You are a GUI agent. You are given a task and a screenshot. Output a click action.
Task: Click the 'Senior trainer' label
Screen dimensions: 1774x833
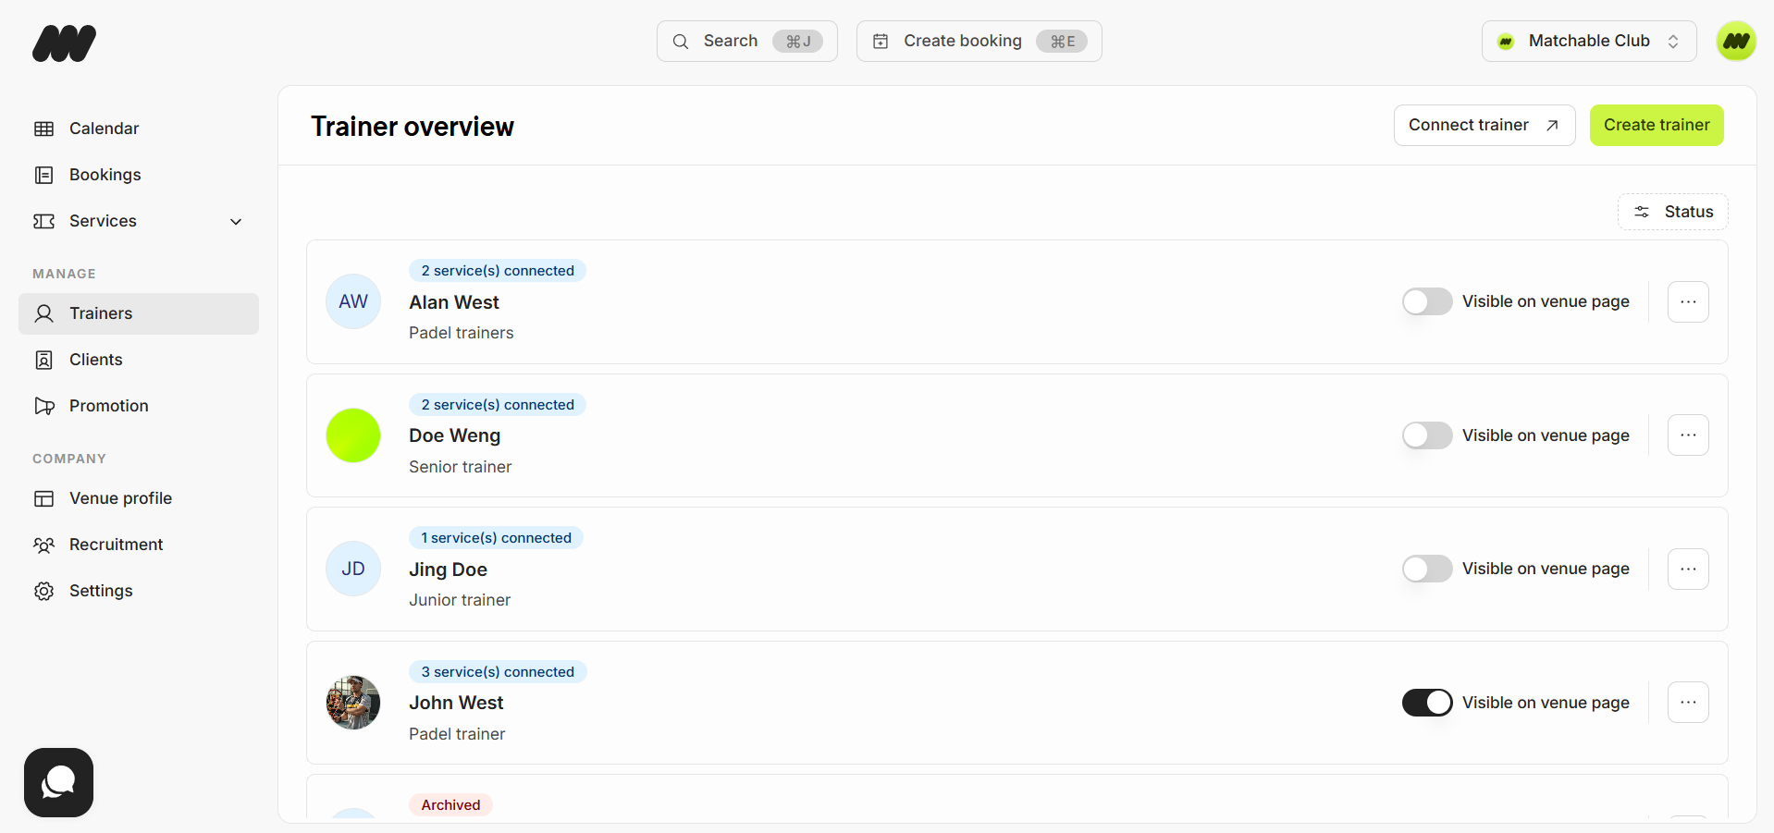[x=460, y=467]
